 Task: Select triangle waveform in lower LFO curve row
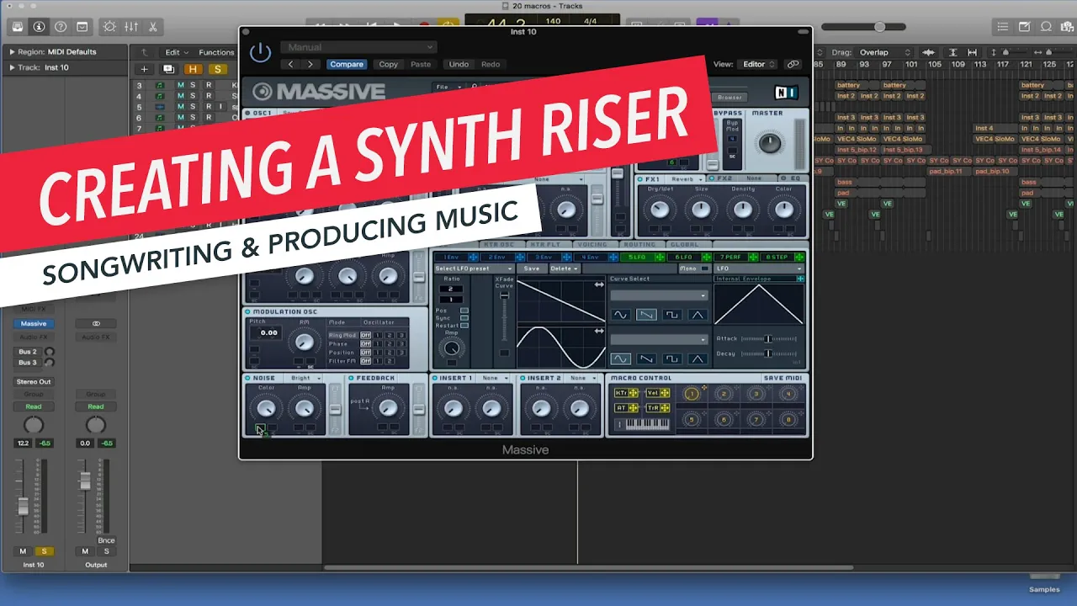point(697,359)
